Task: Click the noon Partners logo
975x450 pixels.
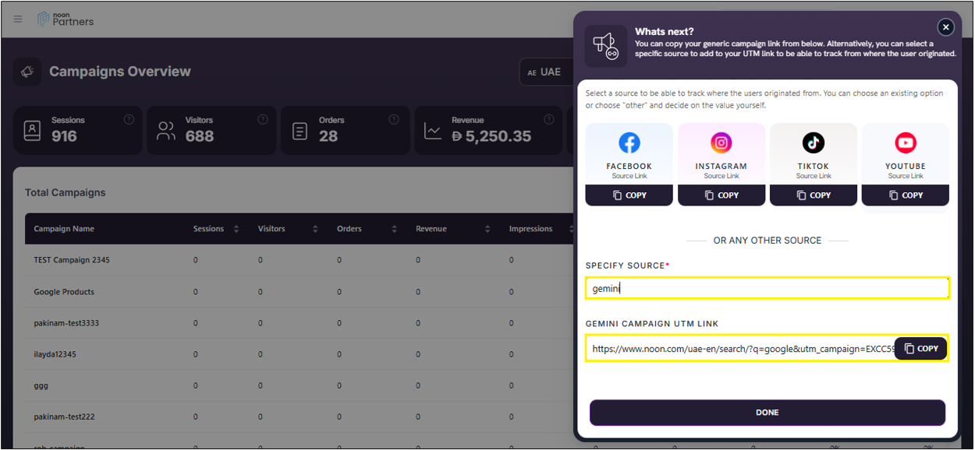Action: coord(66,19)
